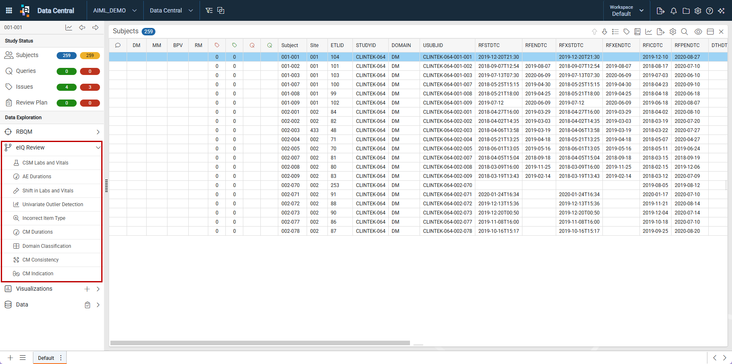732x364 pixels.
Task: Open the apps grid launcher
Action: click(9, 10)
